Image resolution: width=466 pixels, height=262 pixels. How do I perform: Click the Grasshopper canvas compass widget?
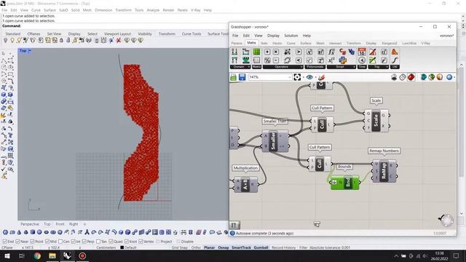(446, 220)
